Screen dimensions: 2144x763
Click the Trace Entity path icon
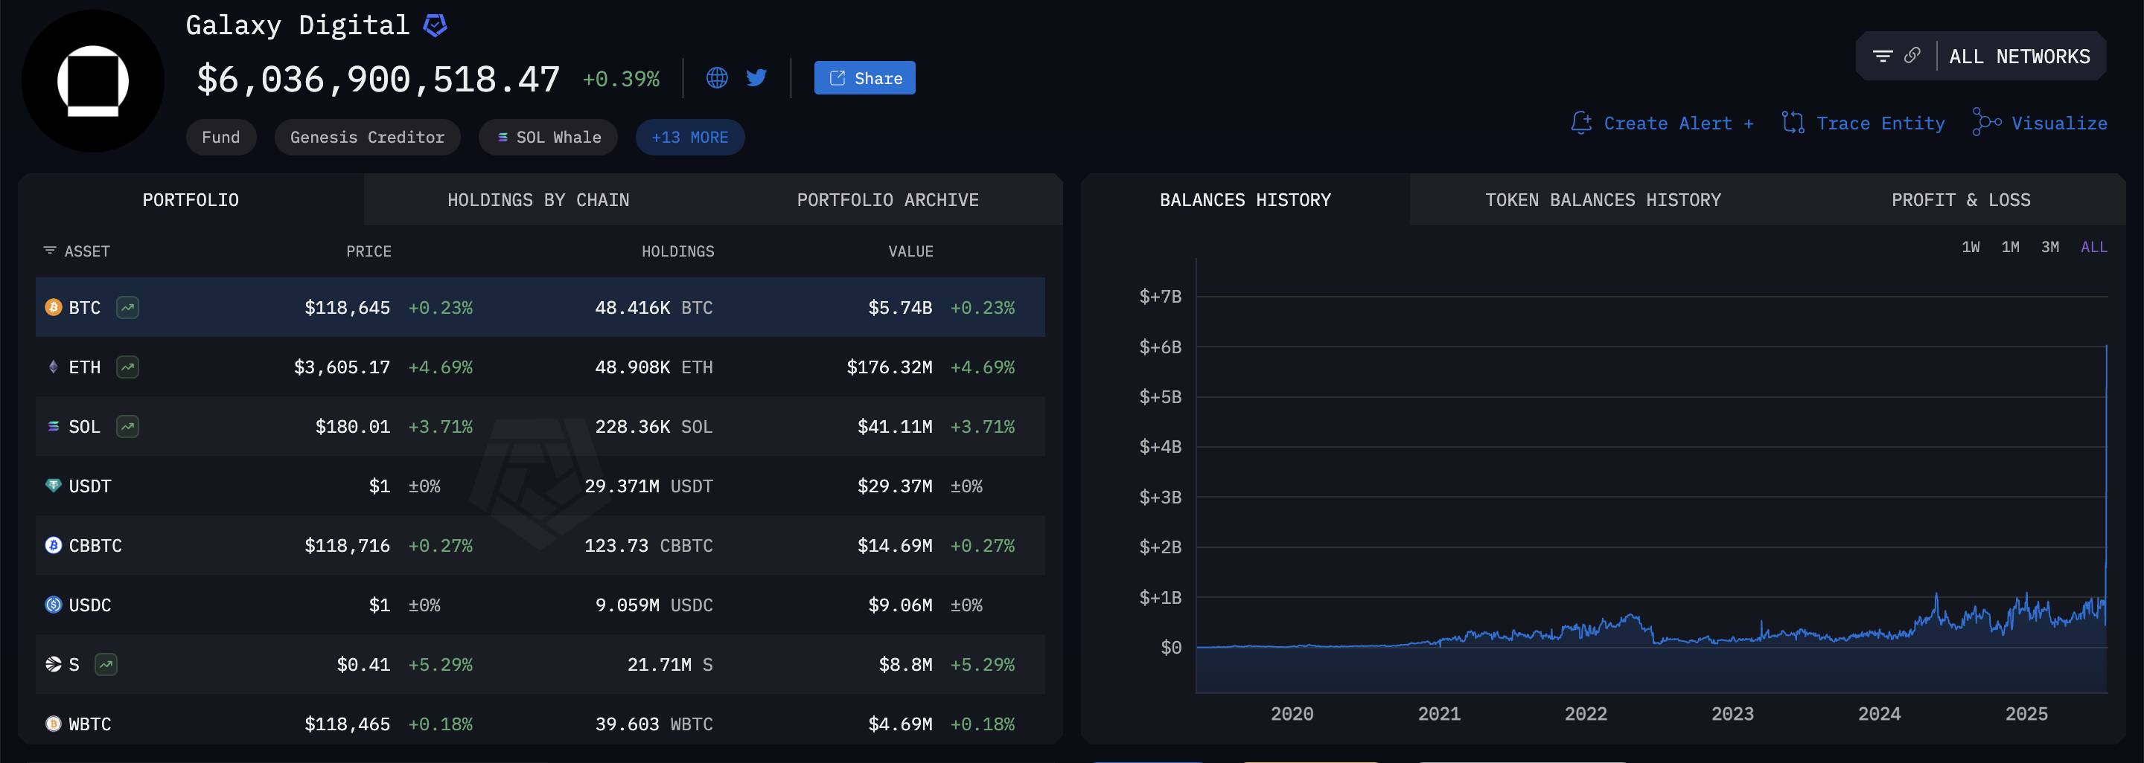pos(1793,123)
